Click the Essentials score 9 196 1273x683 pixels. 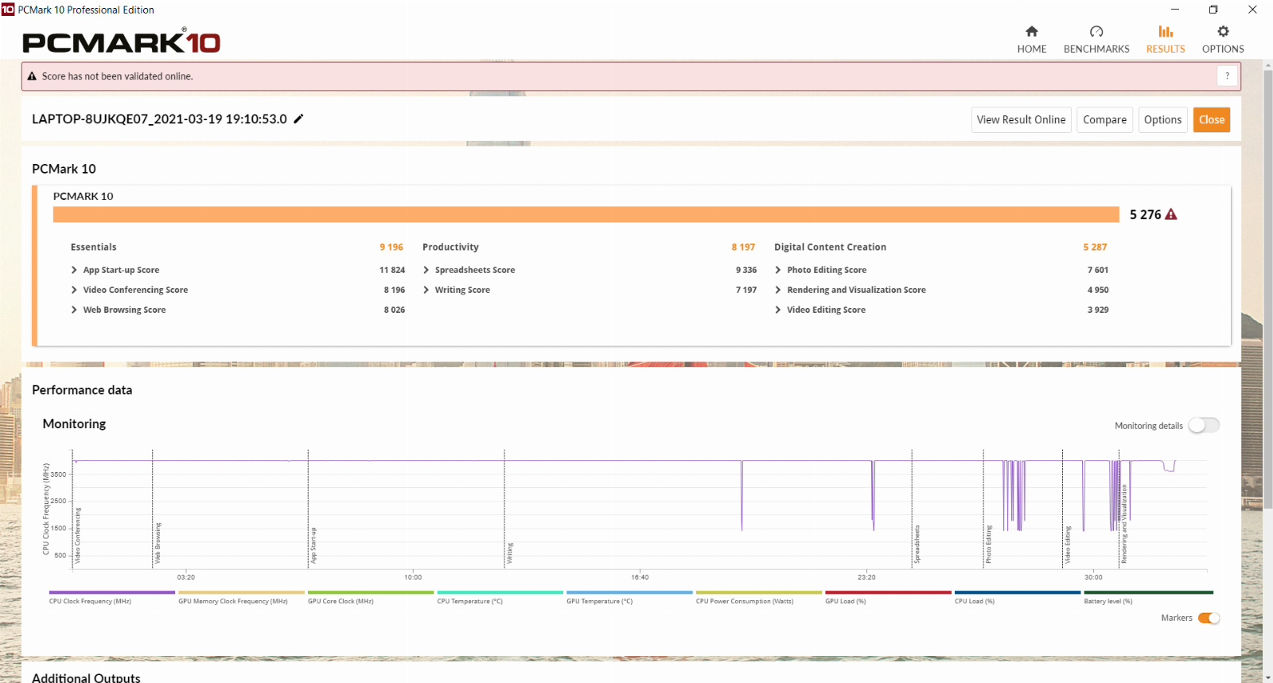click(x=391, y=247)
